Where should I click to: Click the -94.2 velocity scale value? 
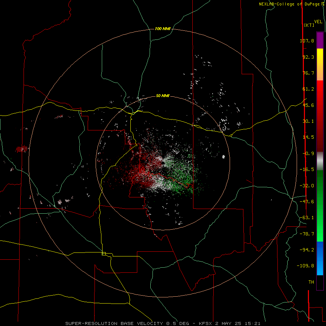click(307, 250)
